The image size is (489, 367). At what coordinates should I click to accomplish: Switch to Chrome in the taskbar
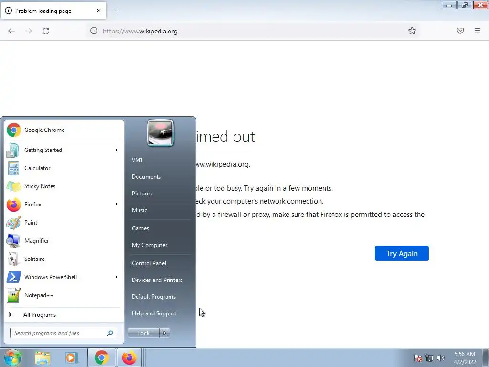pyautogui.click(x=101, y=357)
